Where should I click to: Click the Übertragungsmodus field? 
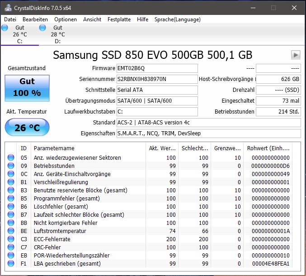point(157,101)
